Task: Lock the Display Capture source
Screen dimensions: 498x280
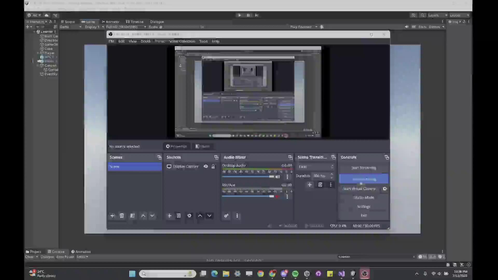Action: click(x=213, y=166)
